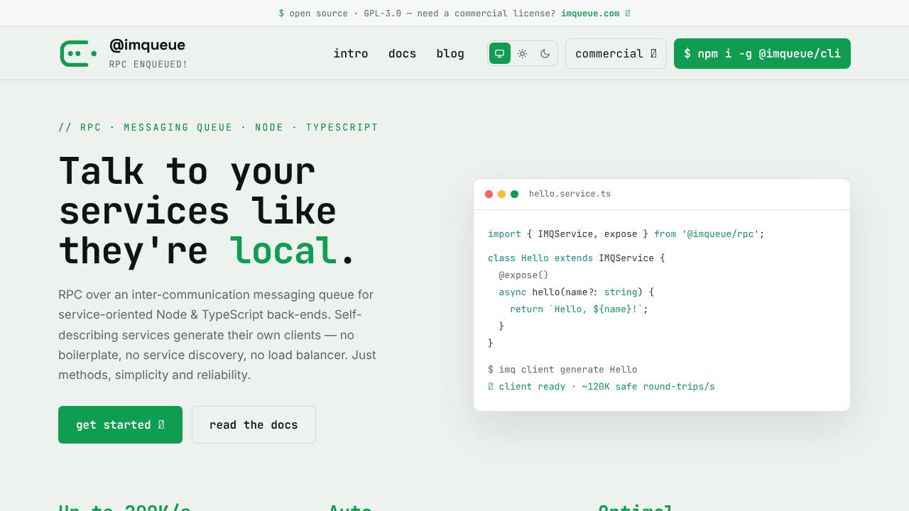Click the red dot in code window
The height and width of the screenshot is (511, 909).
click(x=489, y=194)
